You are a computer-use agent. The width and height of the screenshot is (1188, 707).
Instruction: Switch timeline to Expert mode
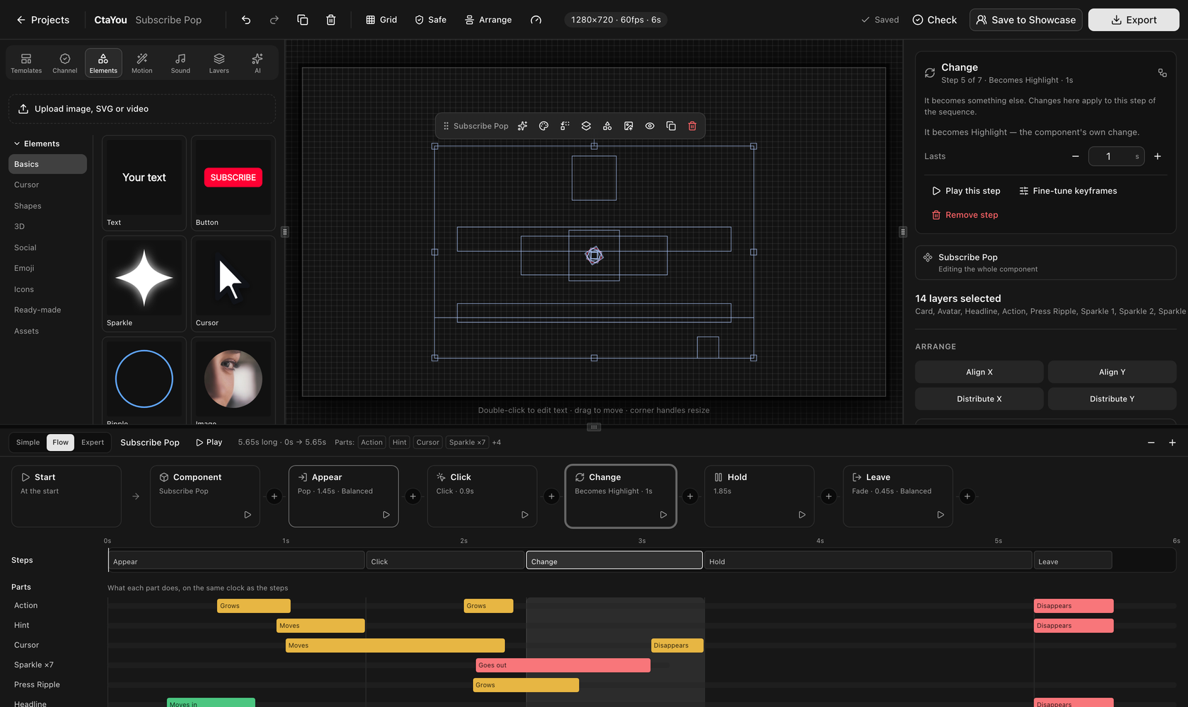(93, 443)
